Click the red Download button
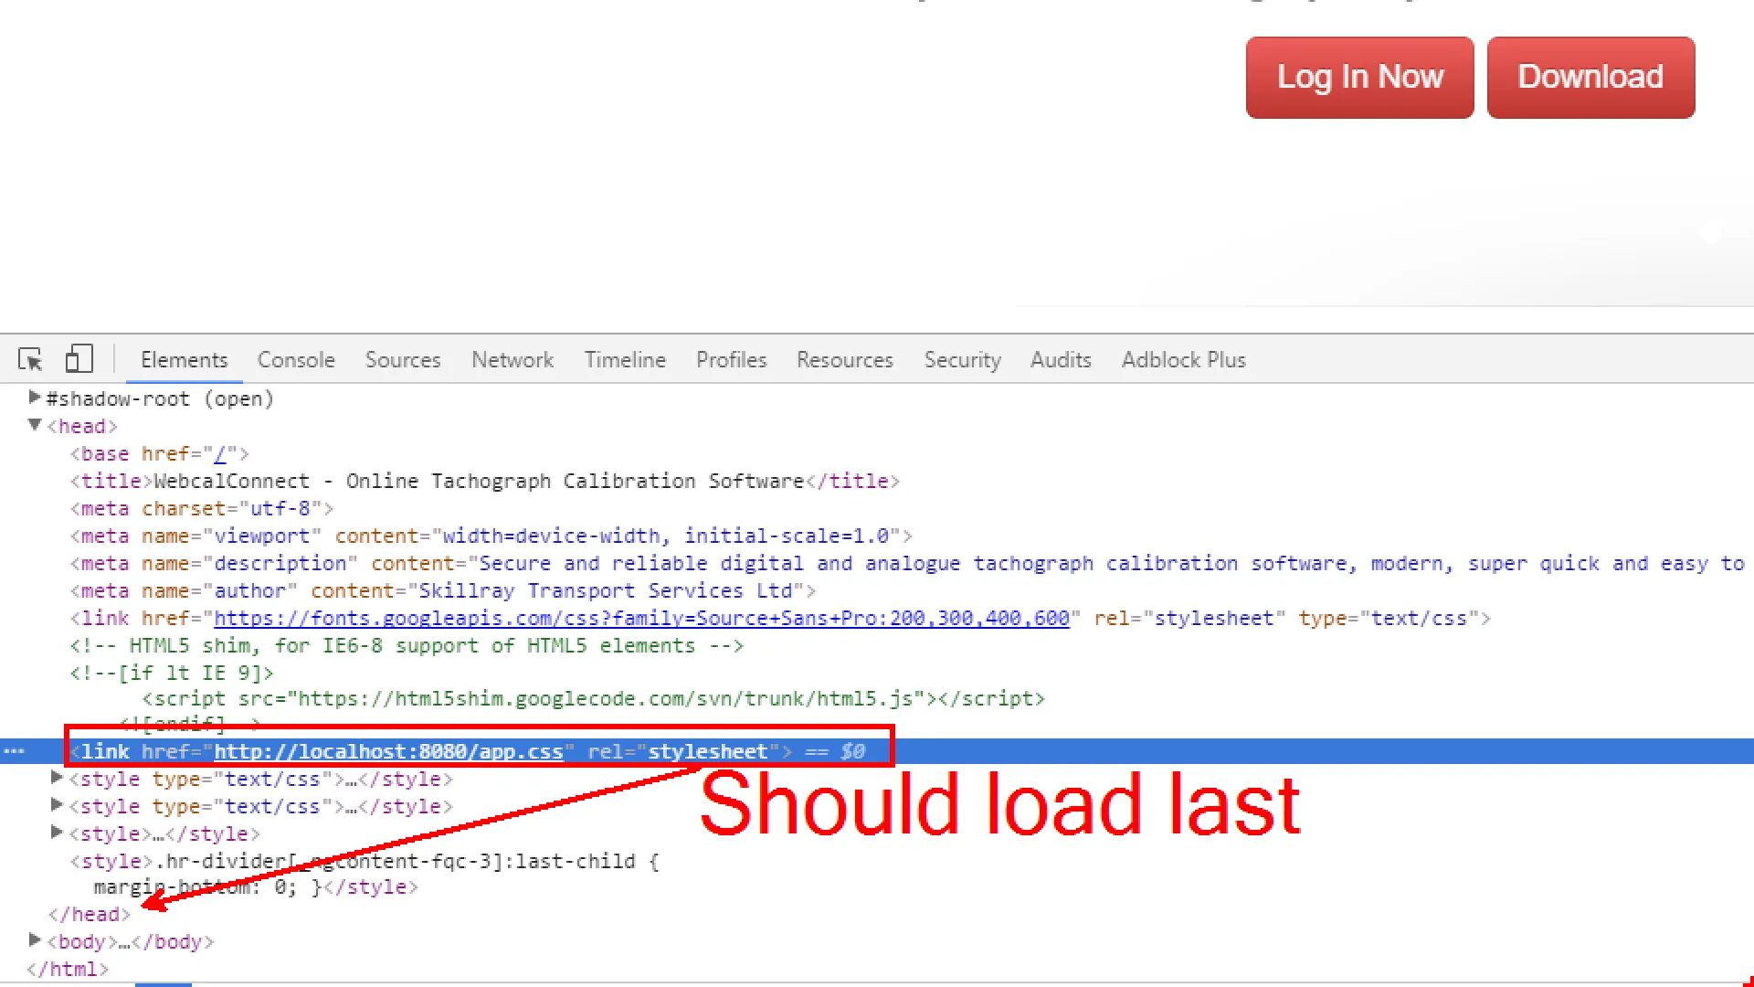 pos(1590,78)
